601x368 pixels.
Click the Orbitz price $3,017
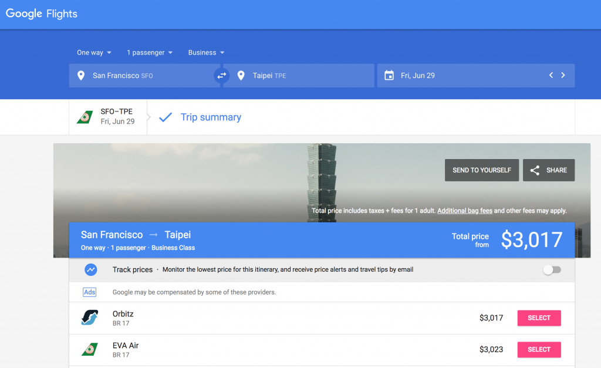click(x=491, y=318)
